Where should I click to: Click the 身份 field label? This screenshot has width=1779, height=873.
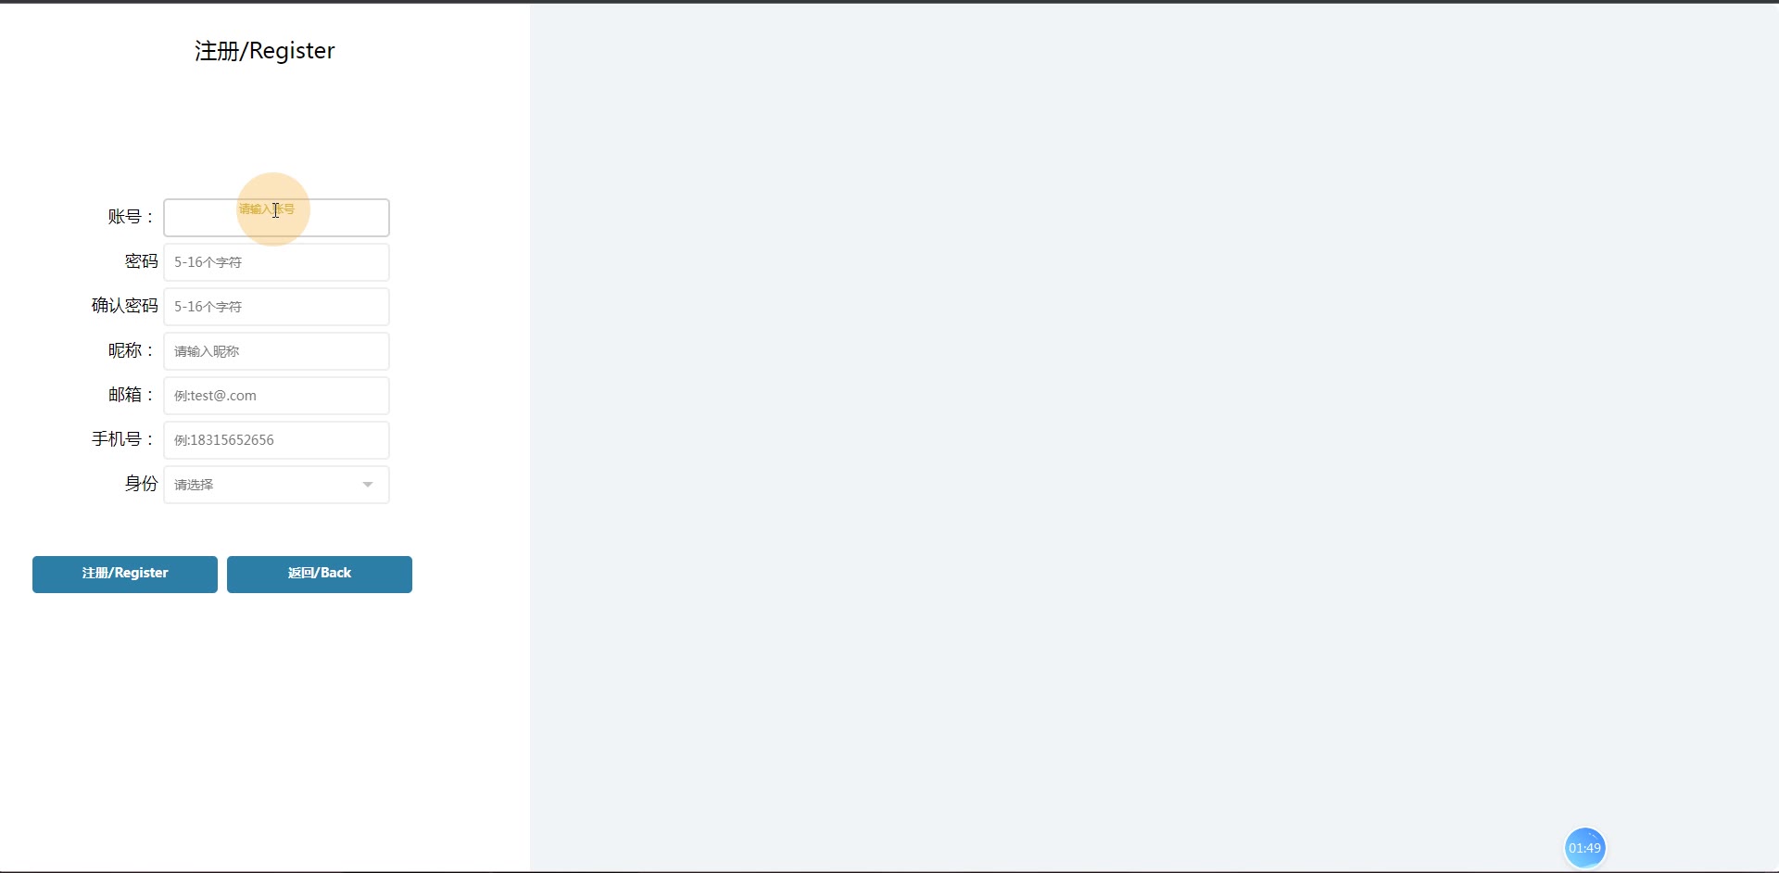coord(142,484)
